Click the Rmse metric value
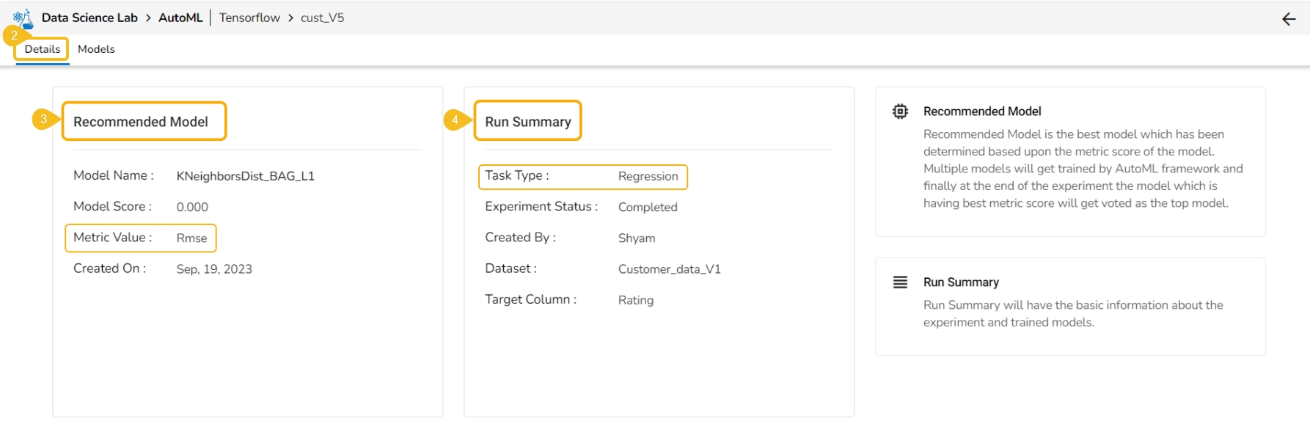This screenshot has height=424, width=1310. pyautogui.click(x=191, y=238)
